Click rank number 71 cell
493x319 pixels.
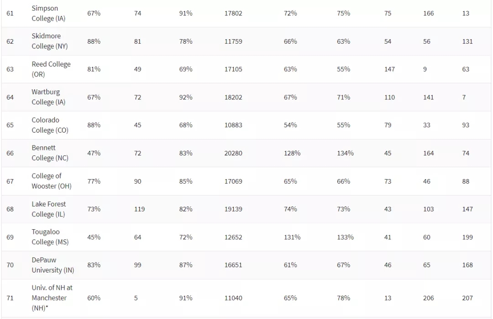coord(10,298)
